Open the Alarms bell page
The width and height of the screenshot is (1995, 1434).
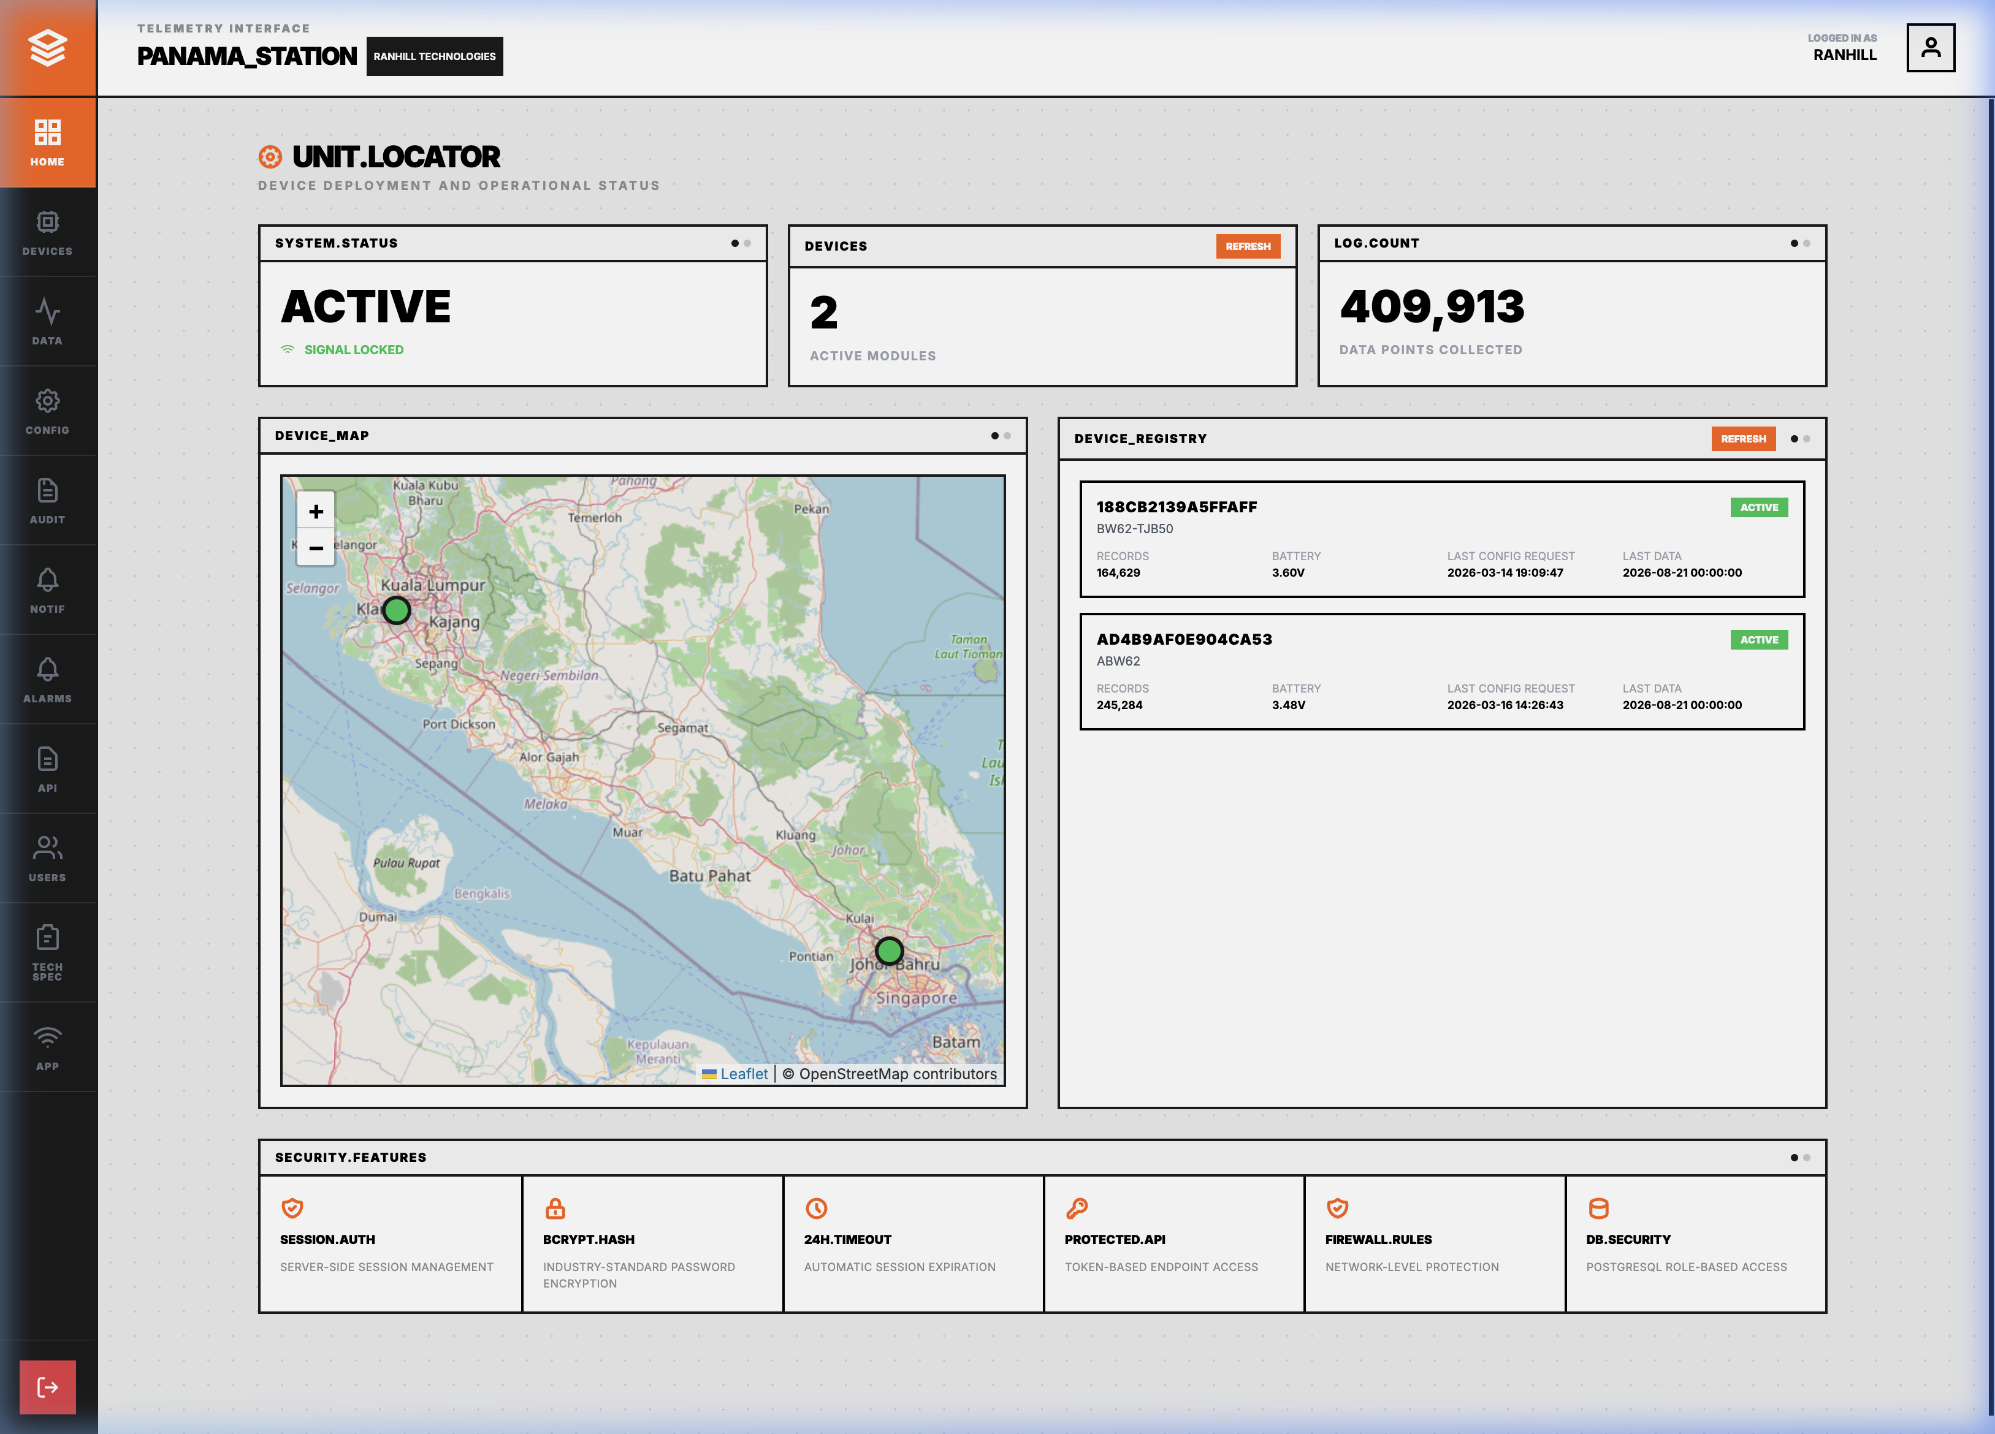[47, 680]
